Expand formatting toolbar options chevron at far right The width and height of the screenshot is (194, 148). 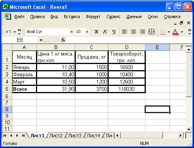coord(190,32)
